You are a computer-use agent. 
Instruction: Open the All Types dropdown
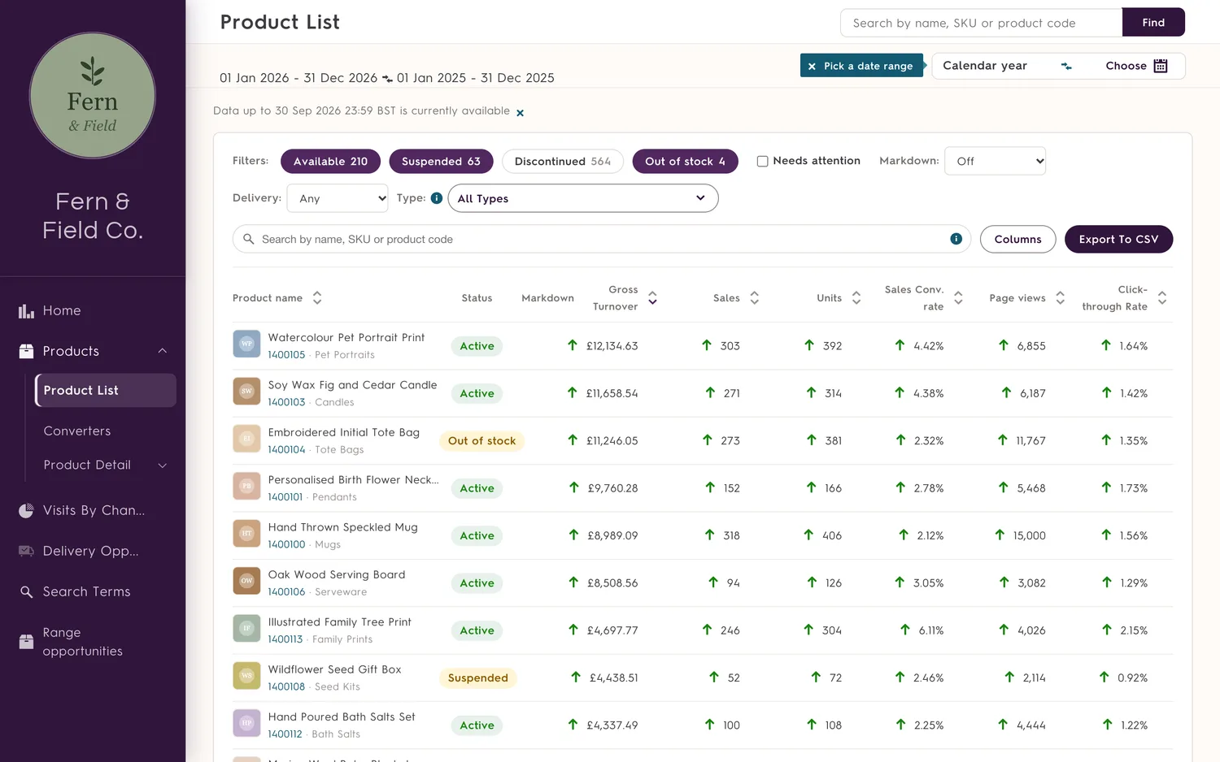[x=583, y=198]
